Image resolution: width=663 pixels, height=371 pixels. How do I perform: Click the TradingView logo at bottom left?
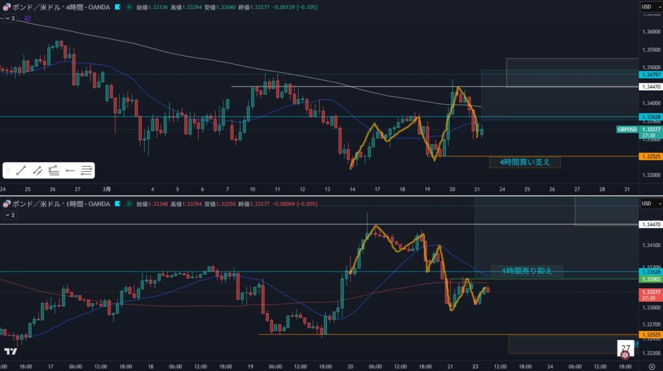point(10,352)
